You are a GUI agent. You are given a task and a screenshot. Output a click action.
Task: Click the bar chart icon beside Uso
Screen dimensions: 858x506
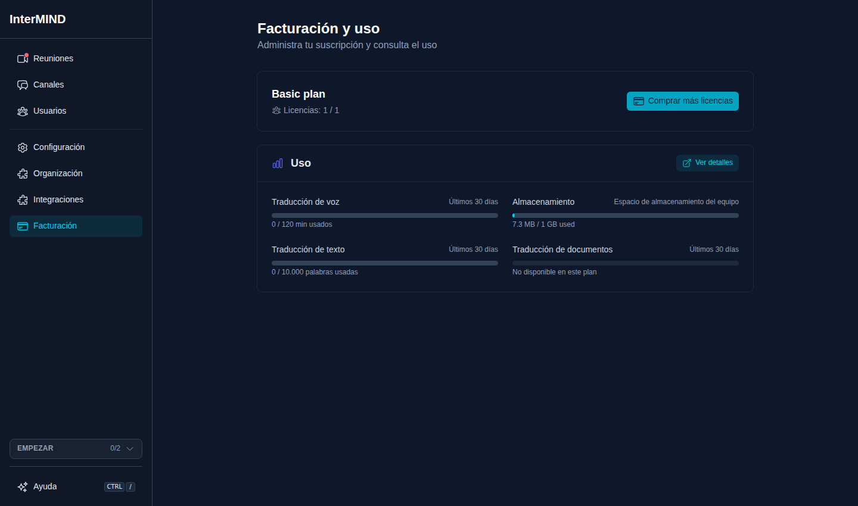pyautogui.click(x=278, y=163)
